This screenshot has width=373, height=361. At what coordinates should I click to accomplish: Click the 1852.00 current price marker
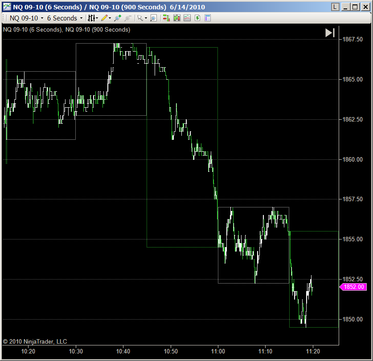point(353,287)
